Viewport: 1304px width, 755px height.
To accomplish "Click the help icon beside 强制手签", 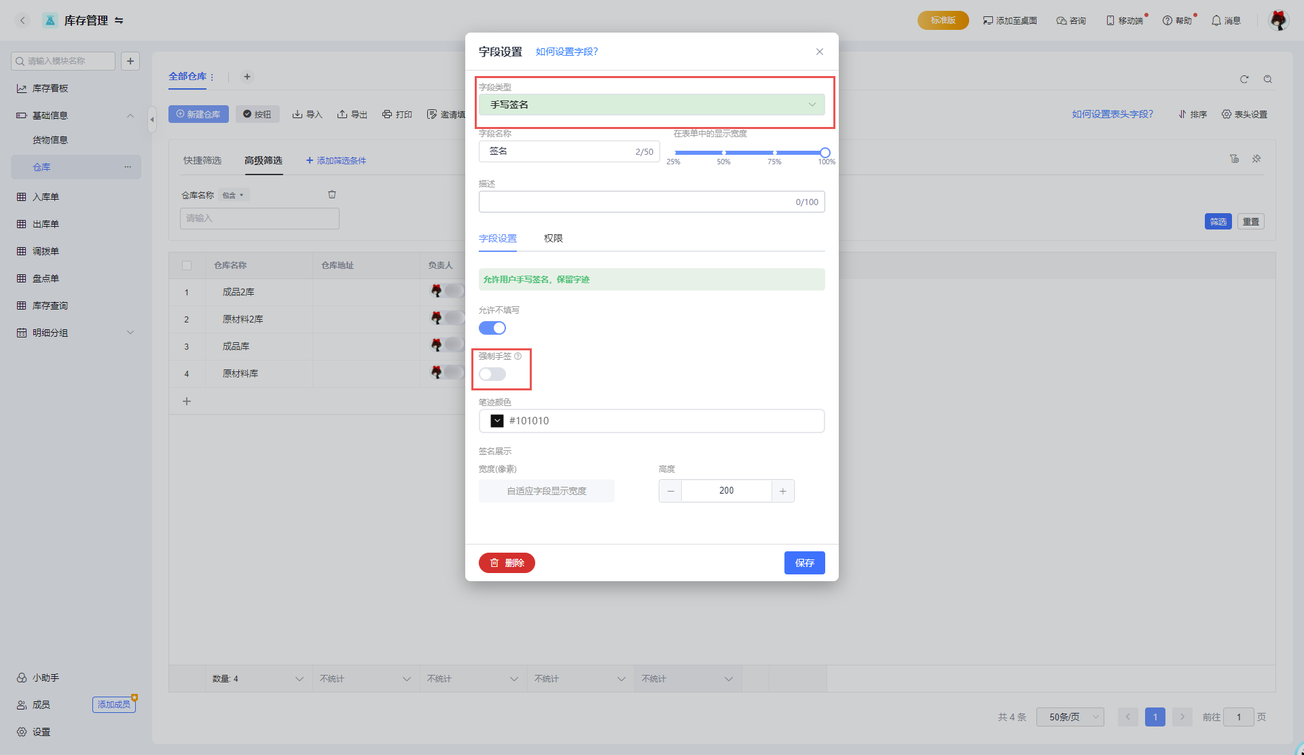I will pyautogui.click(x=518, y=356).
